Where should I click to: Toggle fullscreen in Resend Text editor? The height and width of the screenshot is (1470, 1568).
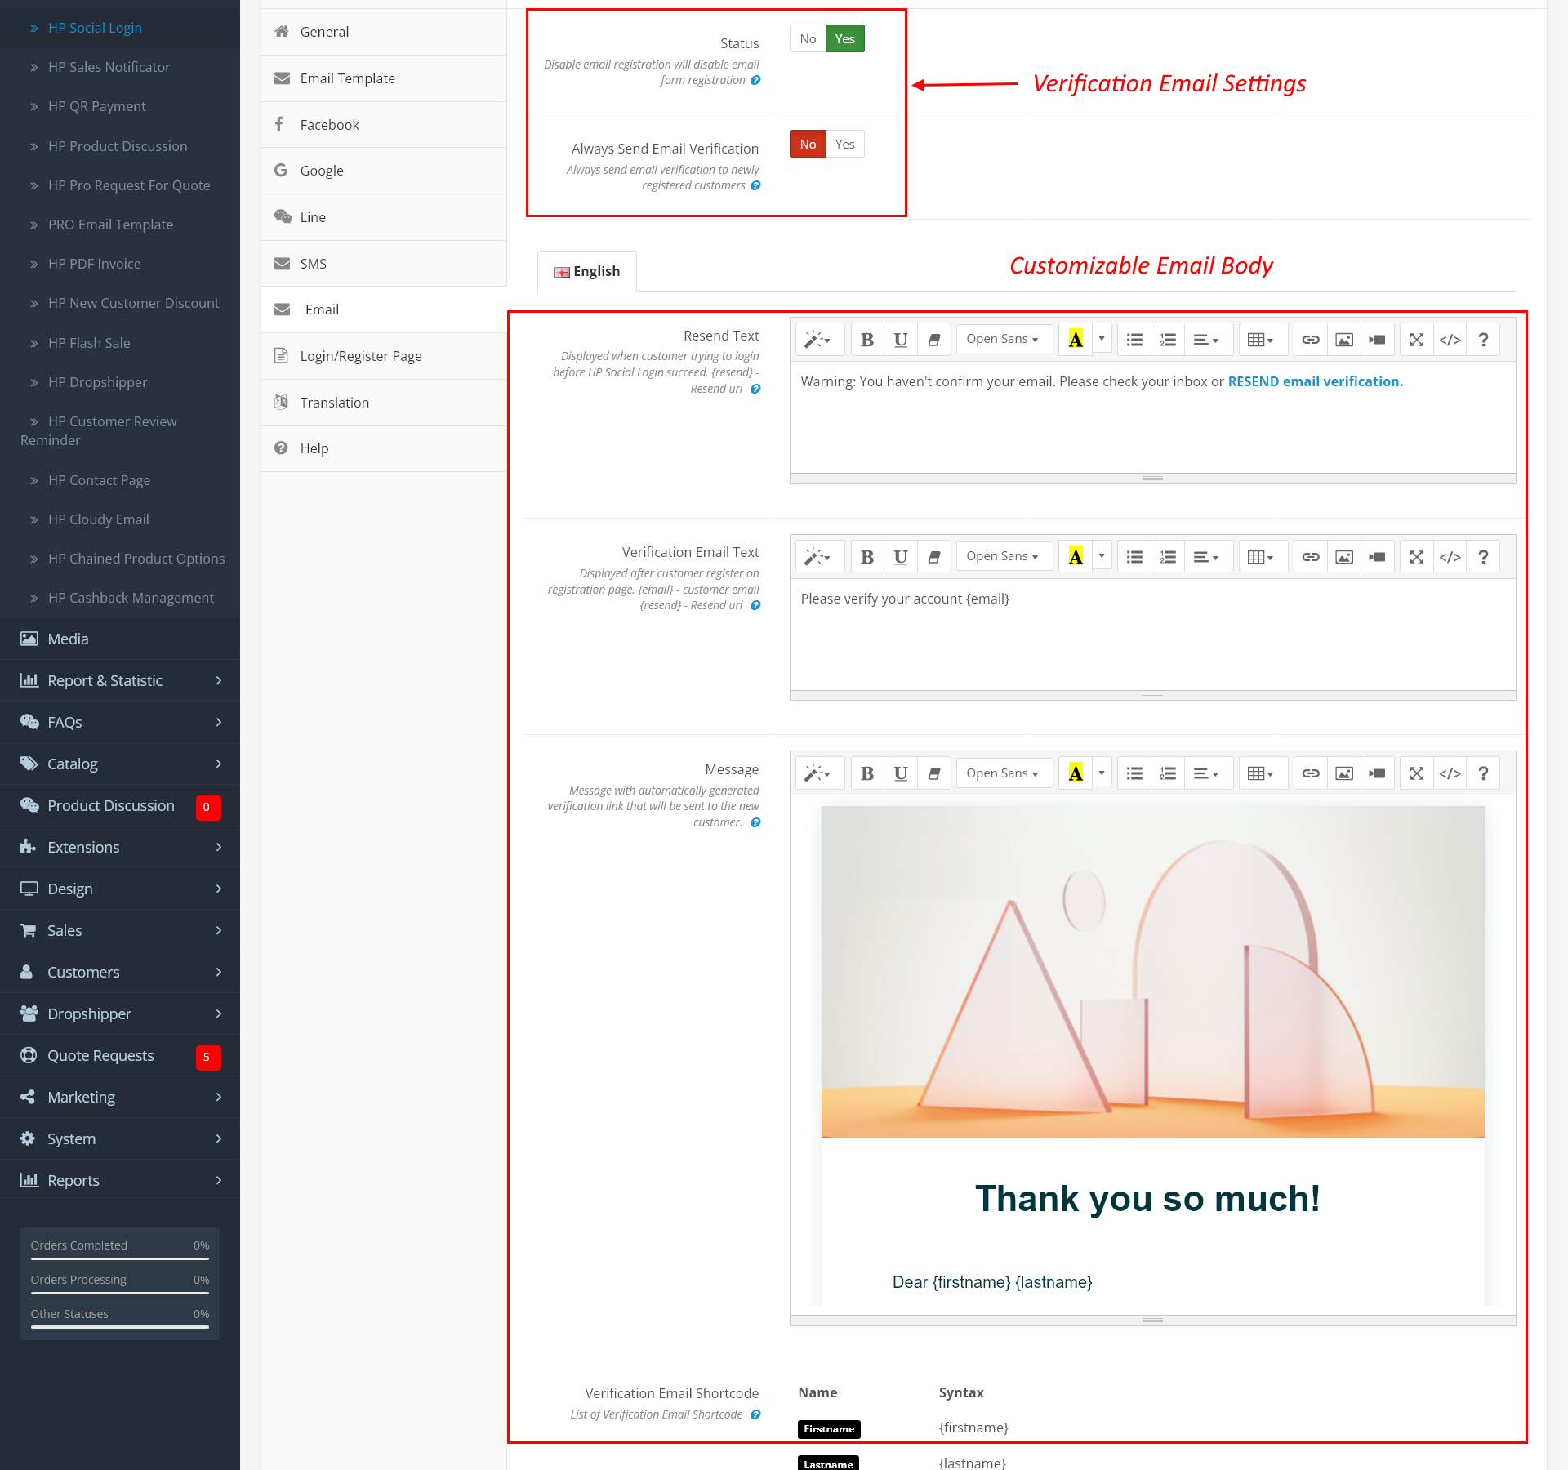[x=1417, y=340]
